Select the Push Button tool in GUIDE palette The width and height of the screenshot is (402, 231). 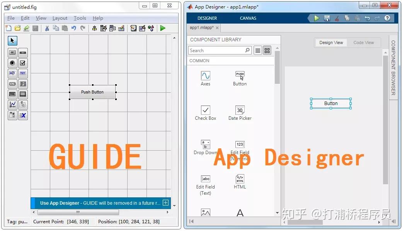coord(12,53)
